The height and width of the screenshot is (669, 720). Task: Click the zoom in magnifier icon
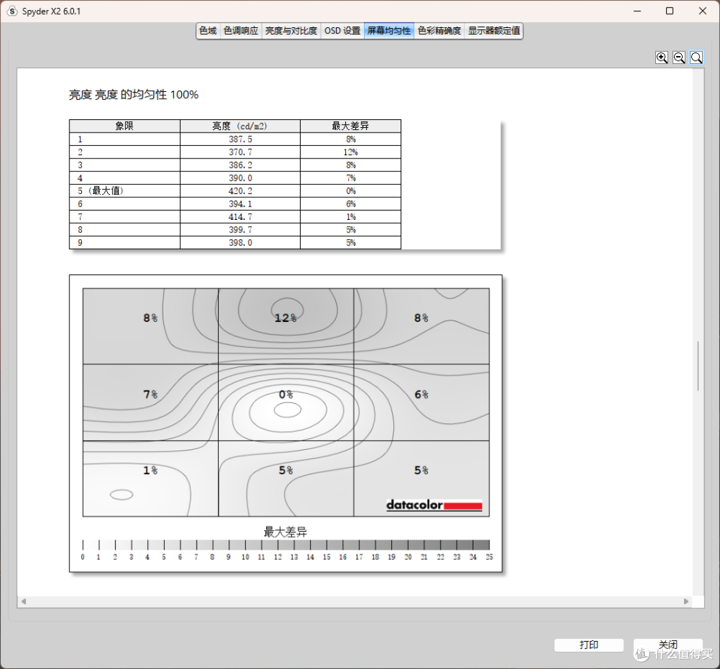tap(661, 57)
